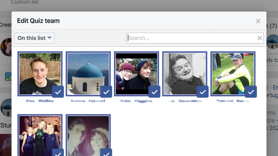The width and height of the screenshot is (278, 156).
Task: Uncheck the young man by wooden fence
Action: pyautogui.click(x=58, y=92)
